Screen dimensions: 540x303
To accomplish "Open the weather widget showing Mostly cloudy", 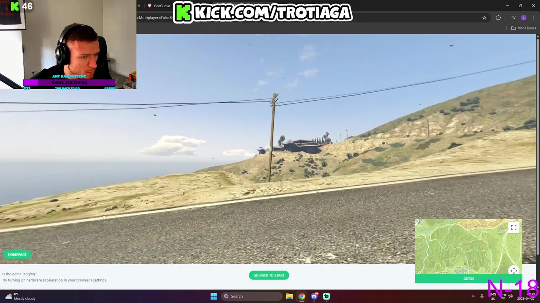I will [20, 296].
